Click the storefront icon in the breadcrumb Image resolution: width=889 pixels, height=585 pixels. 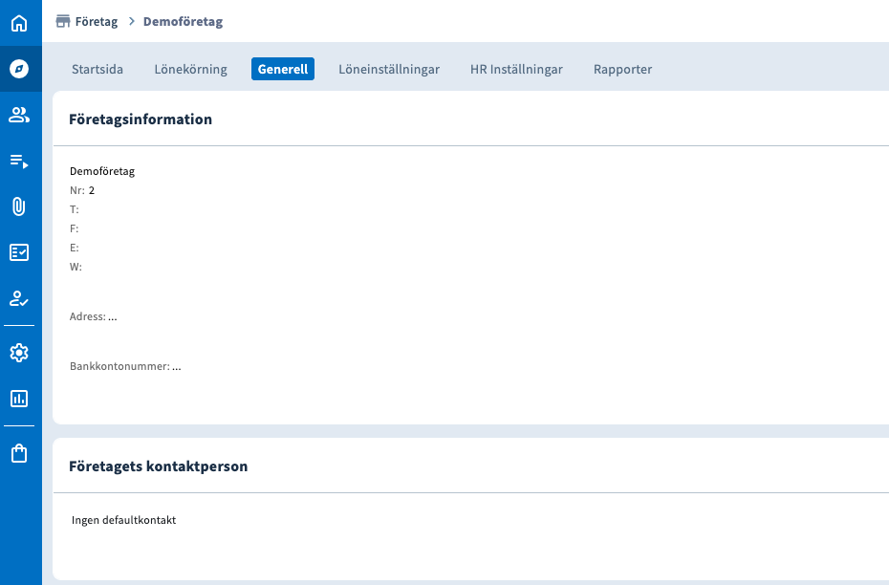63,21
